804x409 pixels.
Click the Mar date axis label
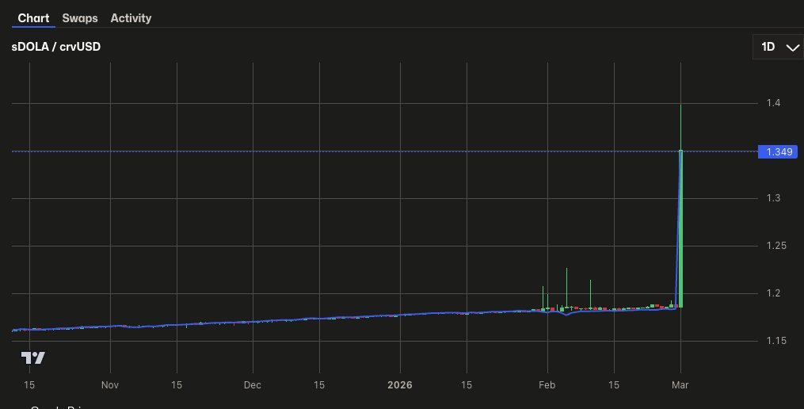click(x=680, y=385)
